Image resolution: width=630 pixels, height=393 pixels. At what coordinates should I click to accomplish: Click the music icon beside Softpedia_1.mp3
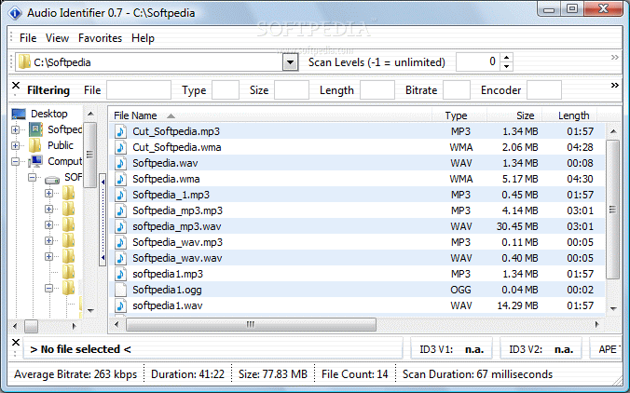120,195
